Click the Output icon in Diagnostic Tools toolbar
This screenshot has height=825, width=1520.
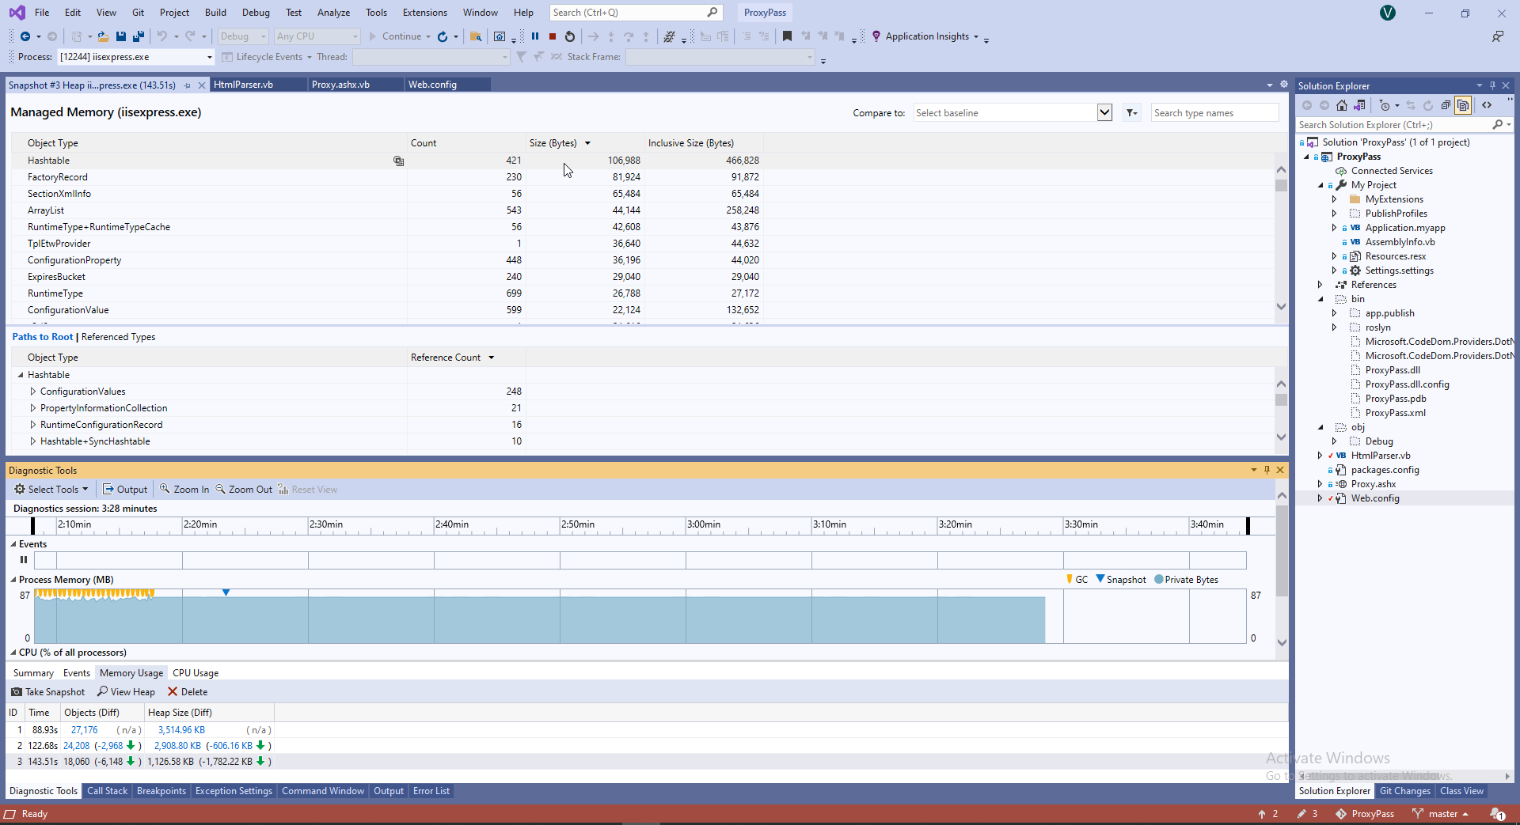108,490
